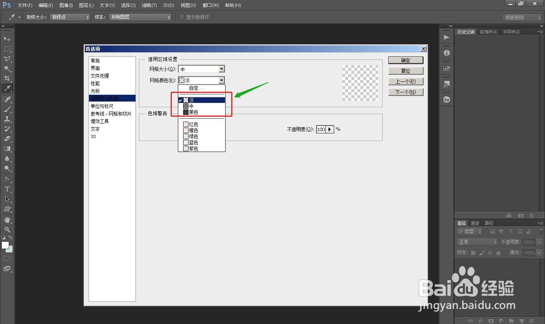Screen dimensions: 545x324
Task: Select the Dodge tool
Action: click(7, 168)
